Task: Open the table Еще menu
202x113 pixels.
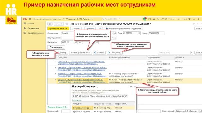Action: point(198,53)
